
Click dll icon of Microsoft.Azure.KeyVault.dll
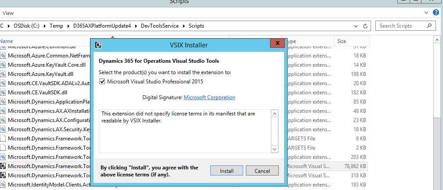(x=3, y=74)
